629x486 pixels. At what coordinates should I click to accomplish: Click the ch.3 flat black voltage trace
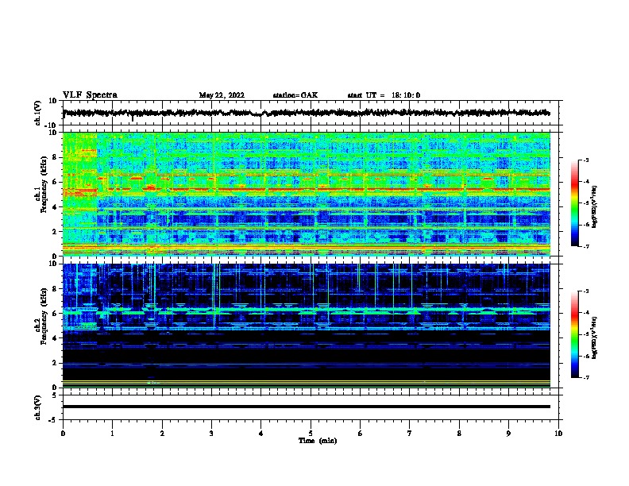pos(306,407)
